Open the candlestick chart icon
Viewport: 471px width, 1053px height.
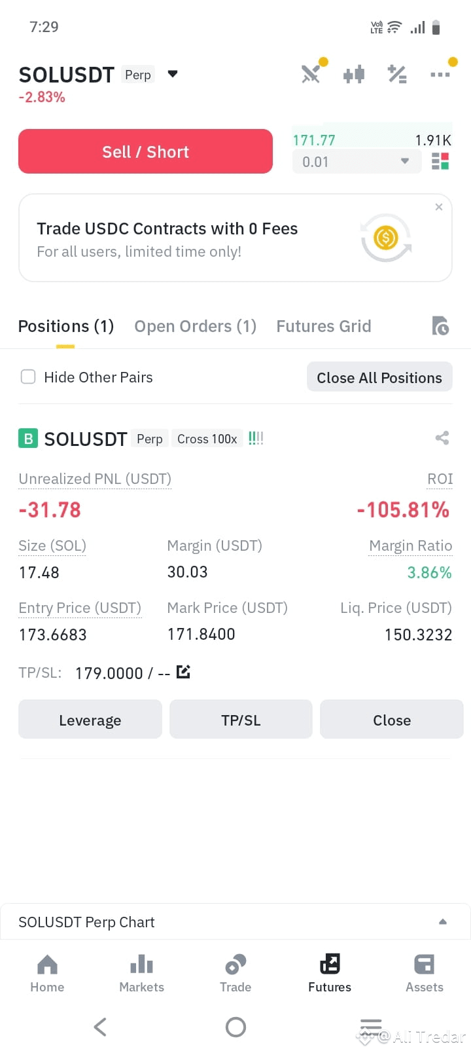click(354, 74)
